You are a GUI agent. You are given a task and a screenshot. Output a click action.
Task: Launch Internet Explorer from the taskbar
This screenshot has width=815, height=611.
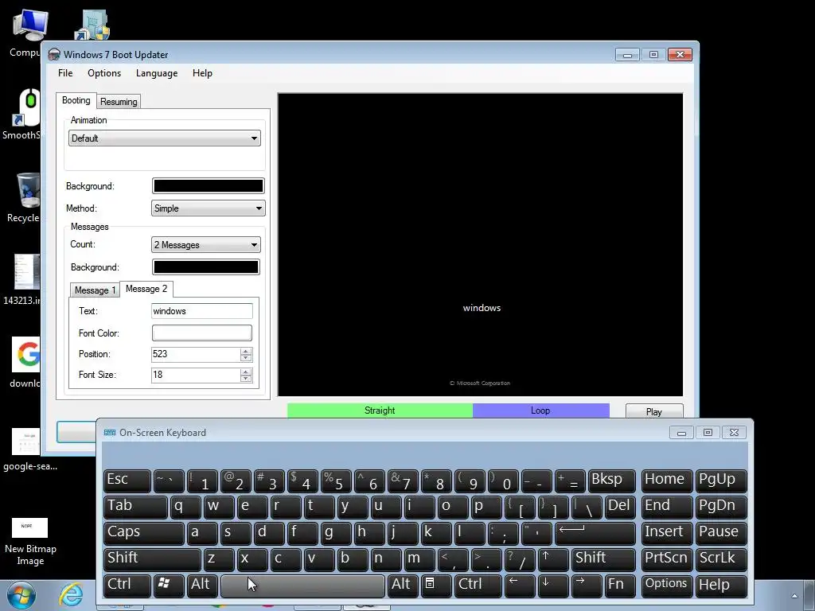pyautogui.click(x=71, y=595)
